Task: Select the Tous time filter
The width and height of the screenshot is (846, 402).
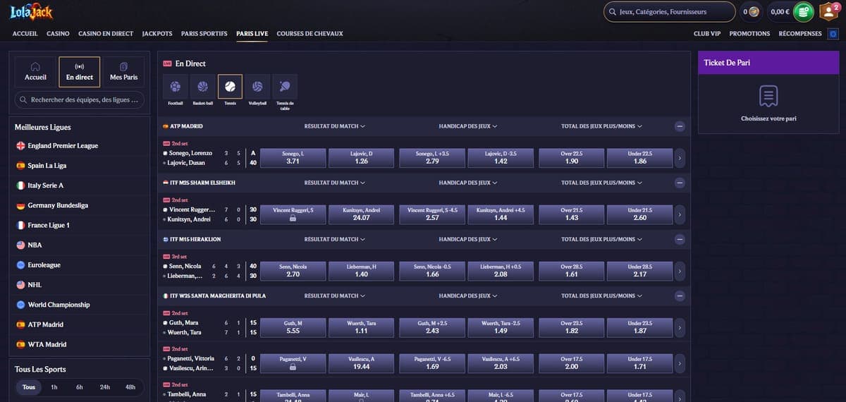Action: point(29,387)
